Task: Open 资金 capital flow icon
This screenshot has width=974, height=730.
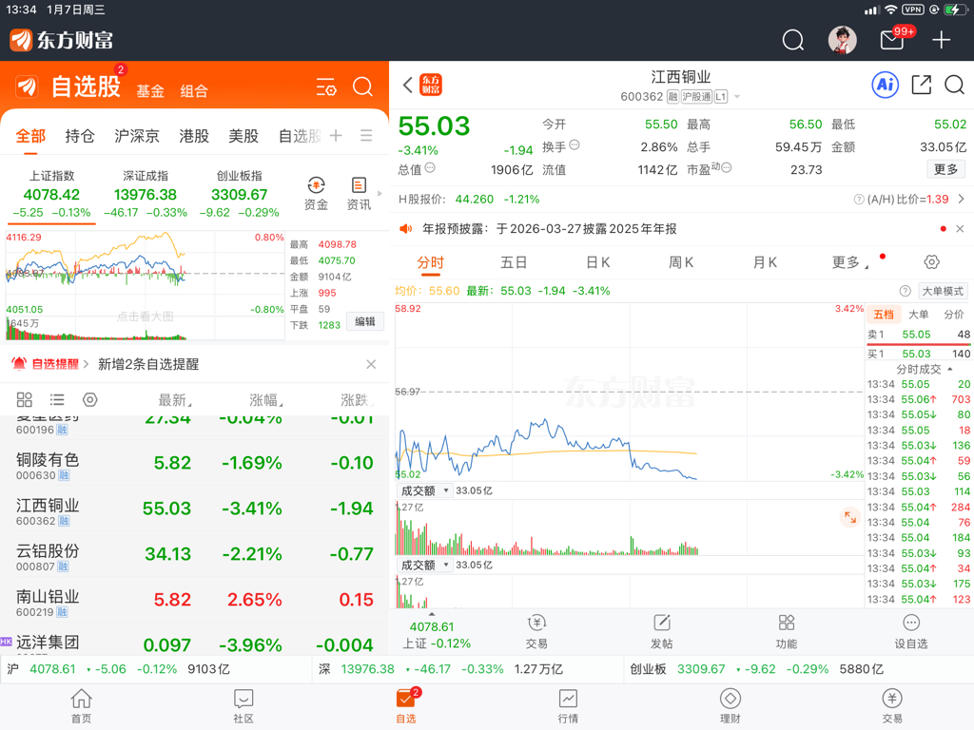Action: click(316, 194)
